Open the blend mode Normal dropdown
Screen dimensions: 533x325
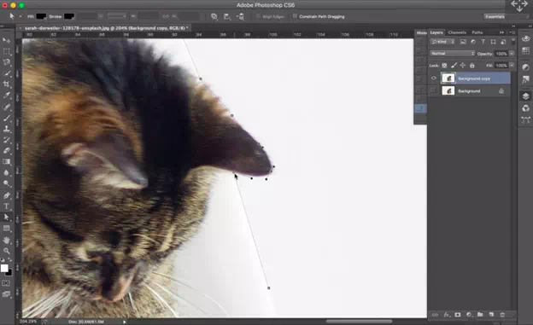tap(452, 54)
